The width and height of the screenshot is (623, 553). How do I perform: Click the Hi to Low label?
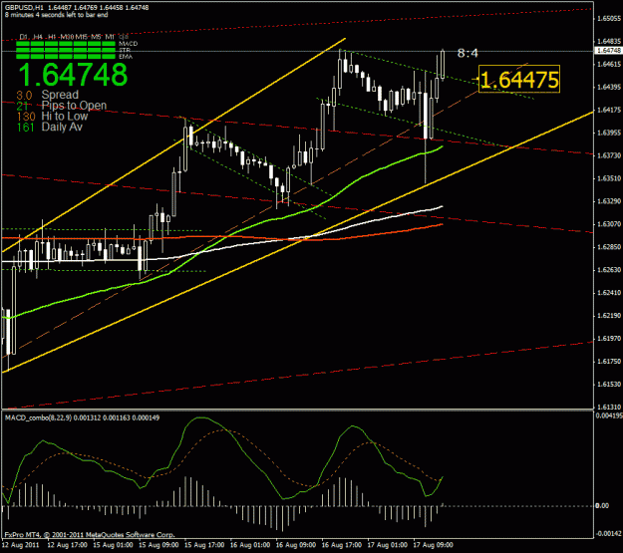(65, 117)
